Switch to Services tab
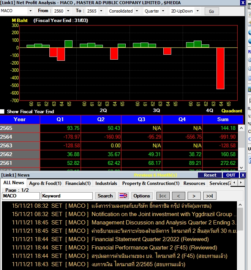The width and height of the screenshot is (251, 270). (x=219, y=183)
